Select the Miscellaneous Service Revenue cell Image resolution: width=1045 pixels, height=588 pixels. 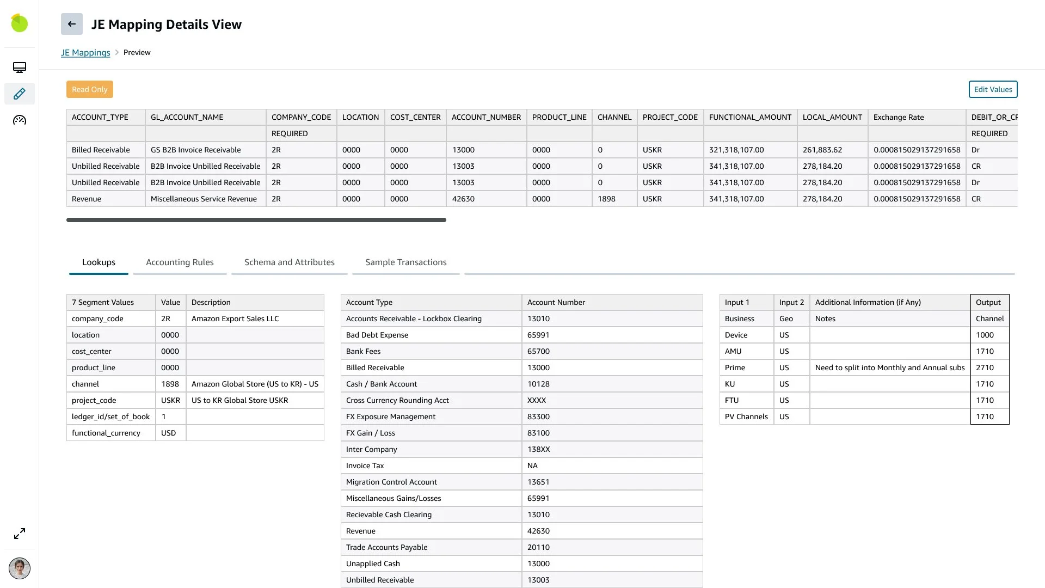pyautogui.click(x=204, y=199)
